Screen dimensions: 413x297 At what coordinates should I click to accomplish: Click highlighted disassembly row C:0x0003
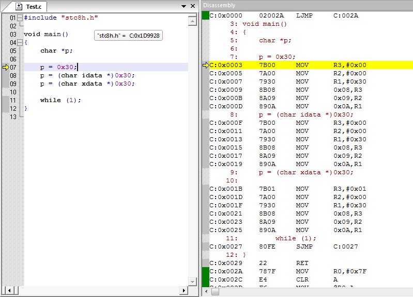(x=311, y=65)
